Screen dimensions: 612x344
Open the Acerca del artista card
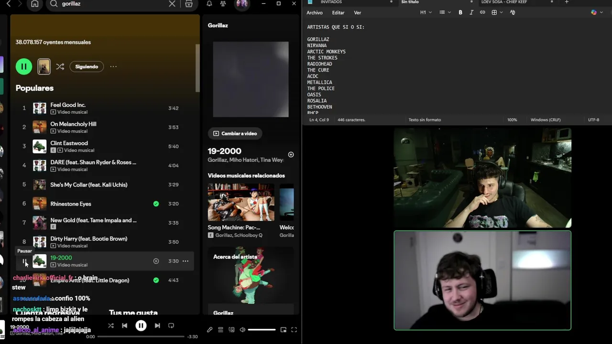(251, 280)
